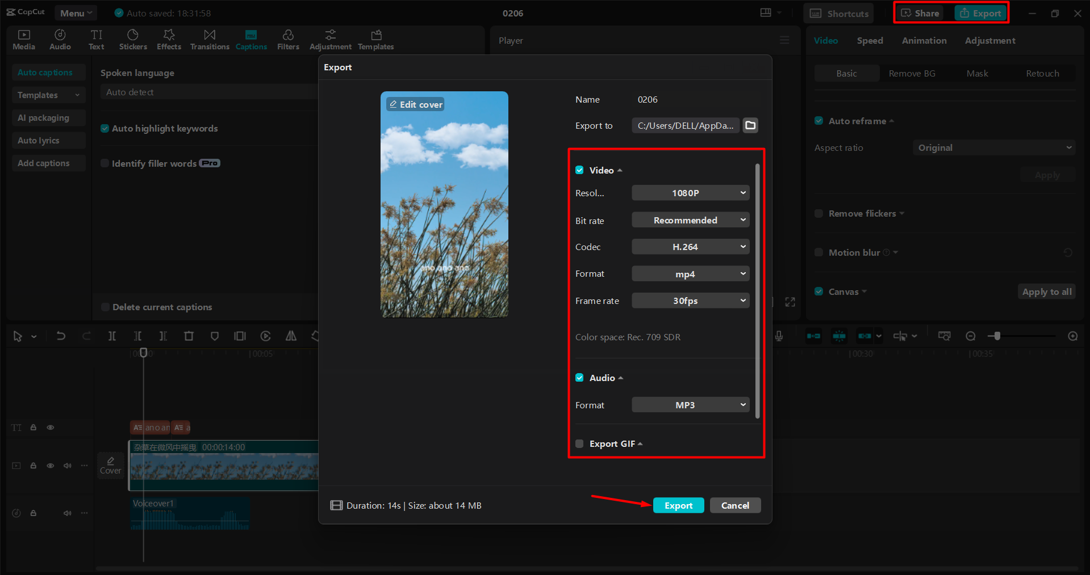Select the Mirror tool above the timeline
Viewport: 1090px width, 575px height.
(x=290, y=336)
